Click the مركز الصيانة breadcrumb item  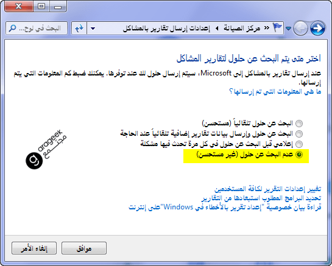tap(242, 28)
